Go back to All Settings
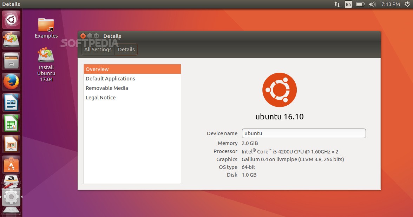Image resolution: width=413 pixels, height=217 pixels. pyautogui.click(x=98, y=50)
